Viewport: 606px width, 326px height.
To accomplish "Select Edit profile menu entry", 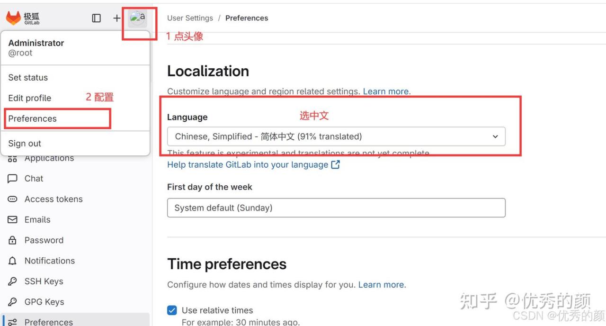I will click(x=29, y=98).
